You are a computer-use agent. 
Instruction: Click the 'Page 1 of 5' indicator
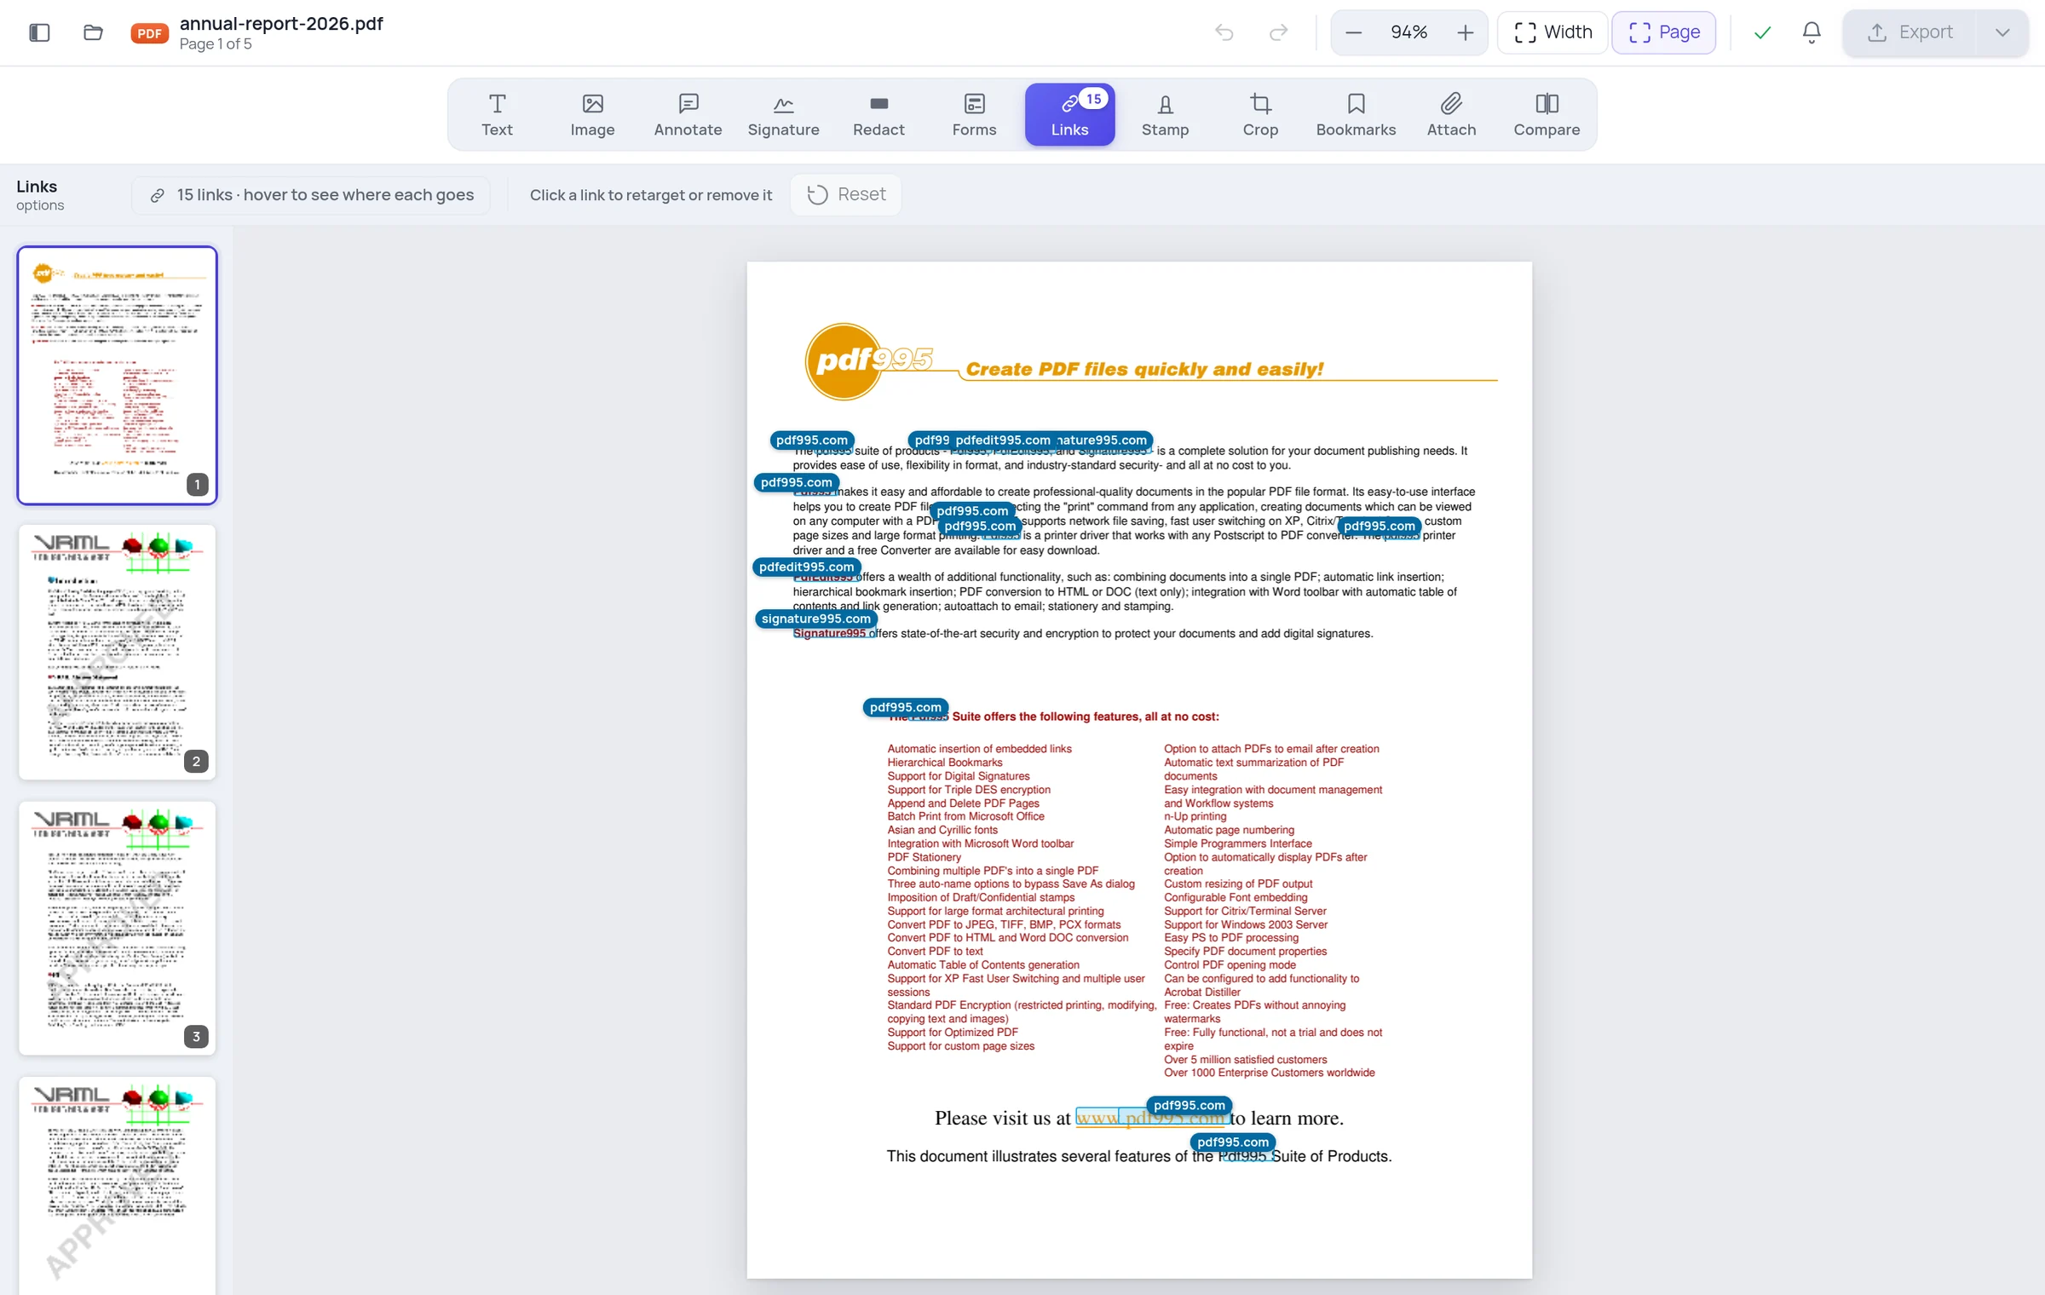pyautogui.click(x=216, y=44)
